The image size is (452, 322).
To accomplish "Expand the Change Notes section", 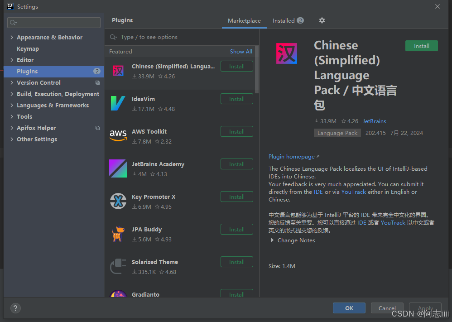I will [x=272, y=240].
